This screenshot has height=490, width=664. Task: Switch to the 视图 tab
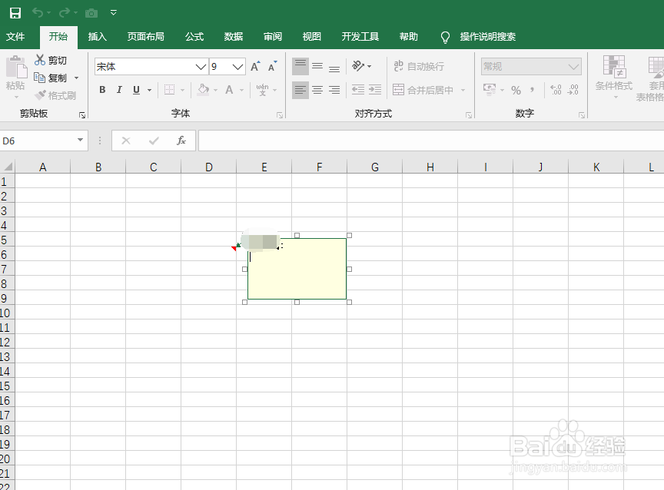(x=312, y=37)
